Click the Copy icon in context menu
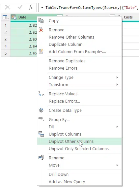Image resolution: width=139 pixels, height=193 pixels. (41, 20)
